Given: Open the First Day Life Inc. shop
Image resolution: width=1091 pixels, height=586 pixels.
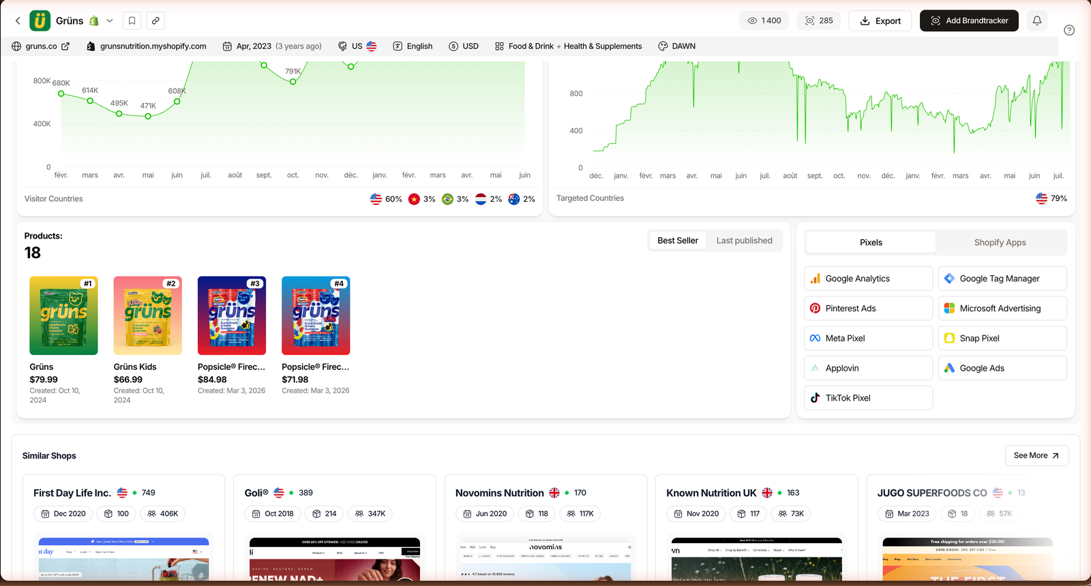Looking at the screenshot, I should (x=72, y=493).
